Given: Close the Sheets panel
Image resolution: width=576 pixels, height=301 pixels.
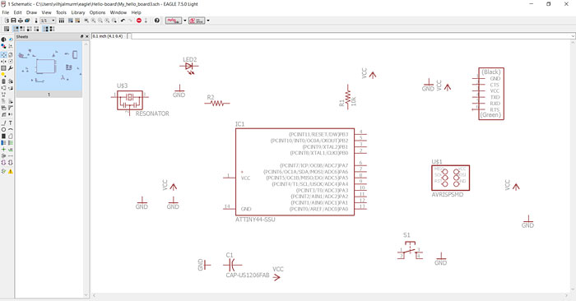Looking at the screenshot, I should tap(87, 37).
